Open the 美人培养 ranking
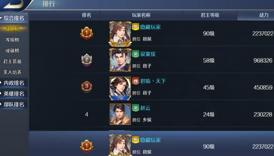 coord(12,72)
